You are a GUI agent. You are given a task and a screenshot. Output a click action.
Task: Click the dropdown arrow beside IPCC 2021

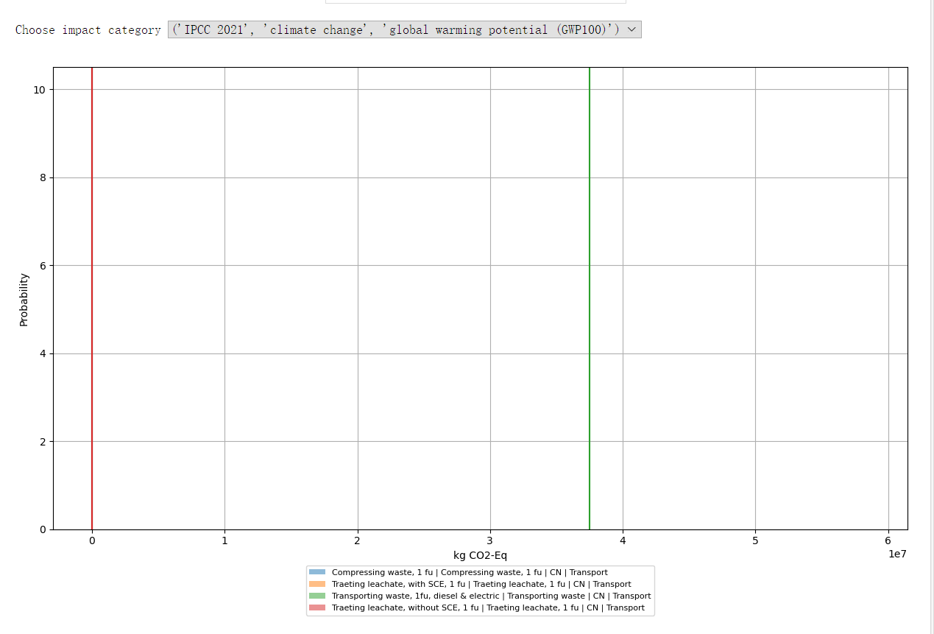(632, 29)
